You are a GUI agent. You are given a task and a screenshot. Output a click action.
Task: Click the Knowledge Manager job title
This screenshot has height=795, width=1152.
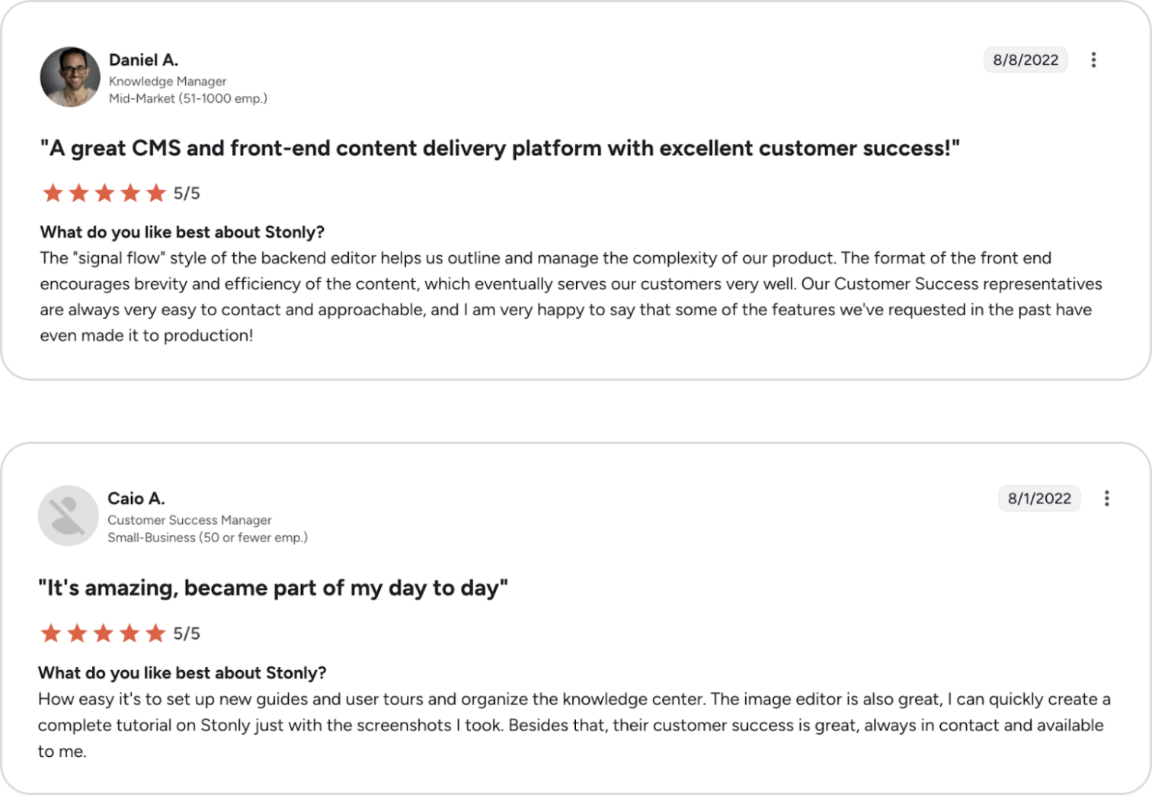coord(168,81)
